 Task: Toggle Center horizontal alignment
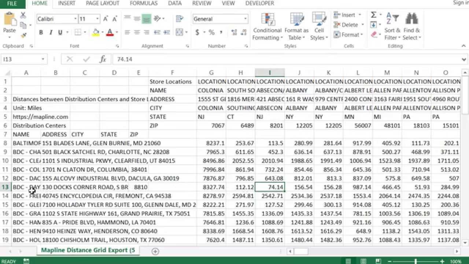(137, 32)
